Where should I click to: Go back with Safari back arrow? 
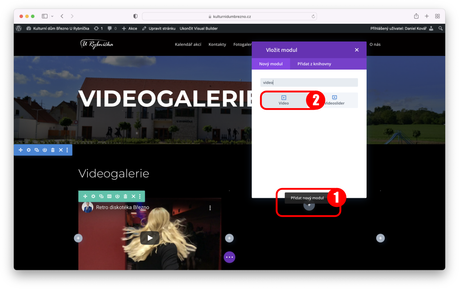coord(62,16)
